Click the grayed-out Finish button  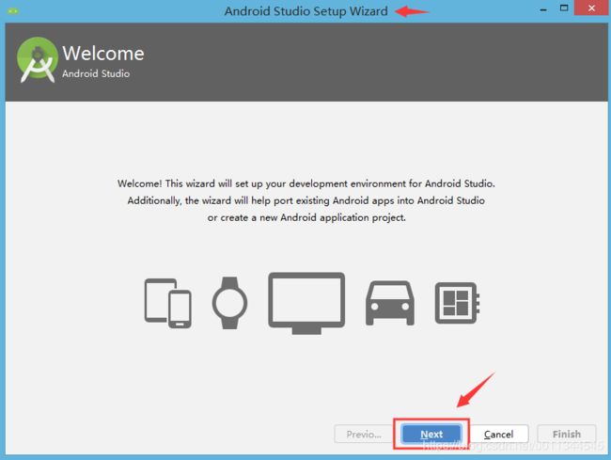tap(567, 434)
